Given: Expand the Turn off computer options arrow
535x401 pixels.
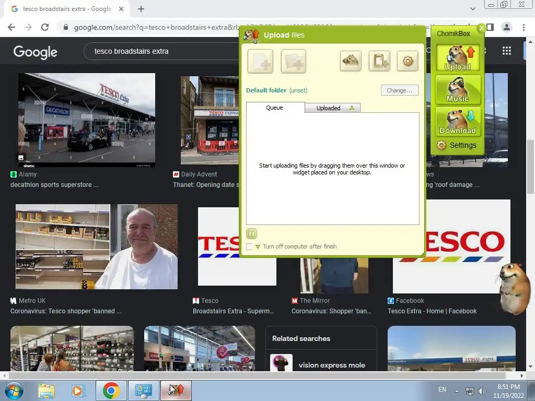Looking at the screenshot, I should [258, 246].
